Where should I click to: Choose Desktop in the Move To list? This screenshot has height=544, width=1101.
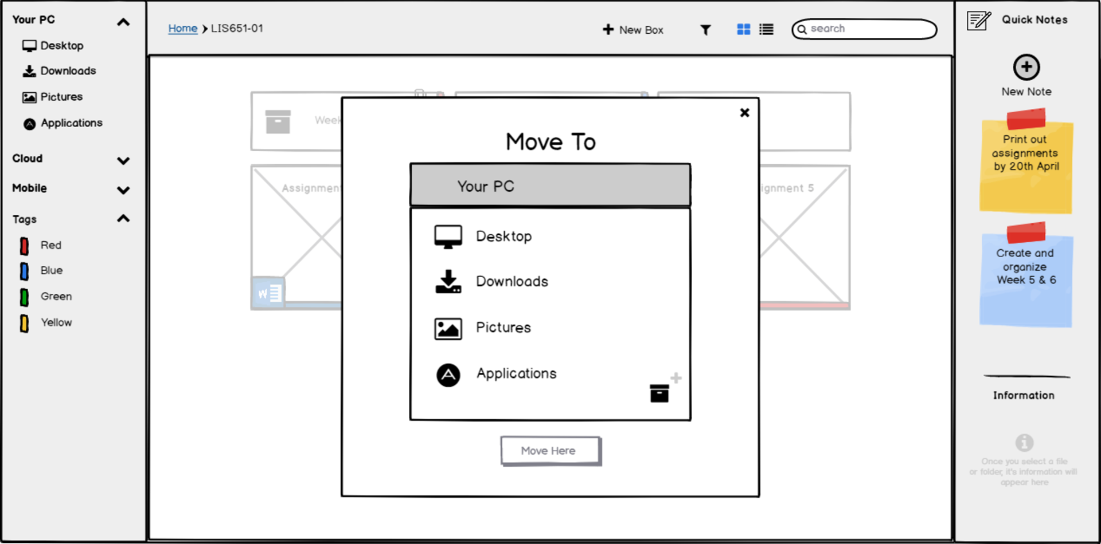(x=504, y=236)
